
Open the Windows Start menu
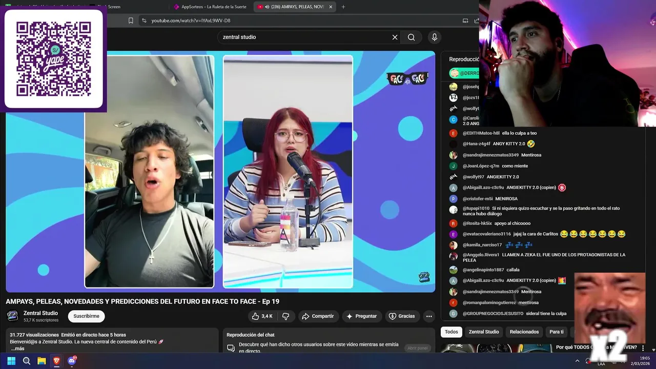pos(11,361)
